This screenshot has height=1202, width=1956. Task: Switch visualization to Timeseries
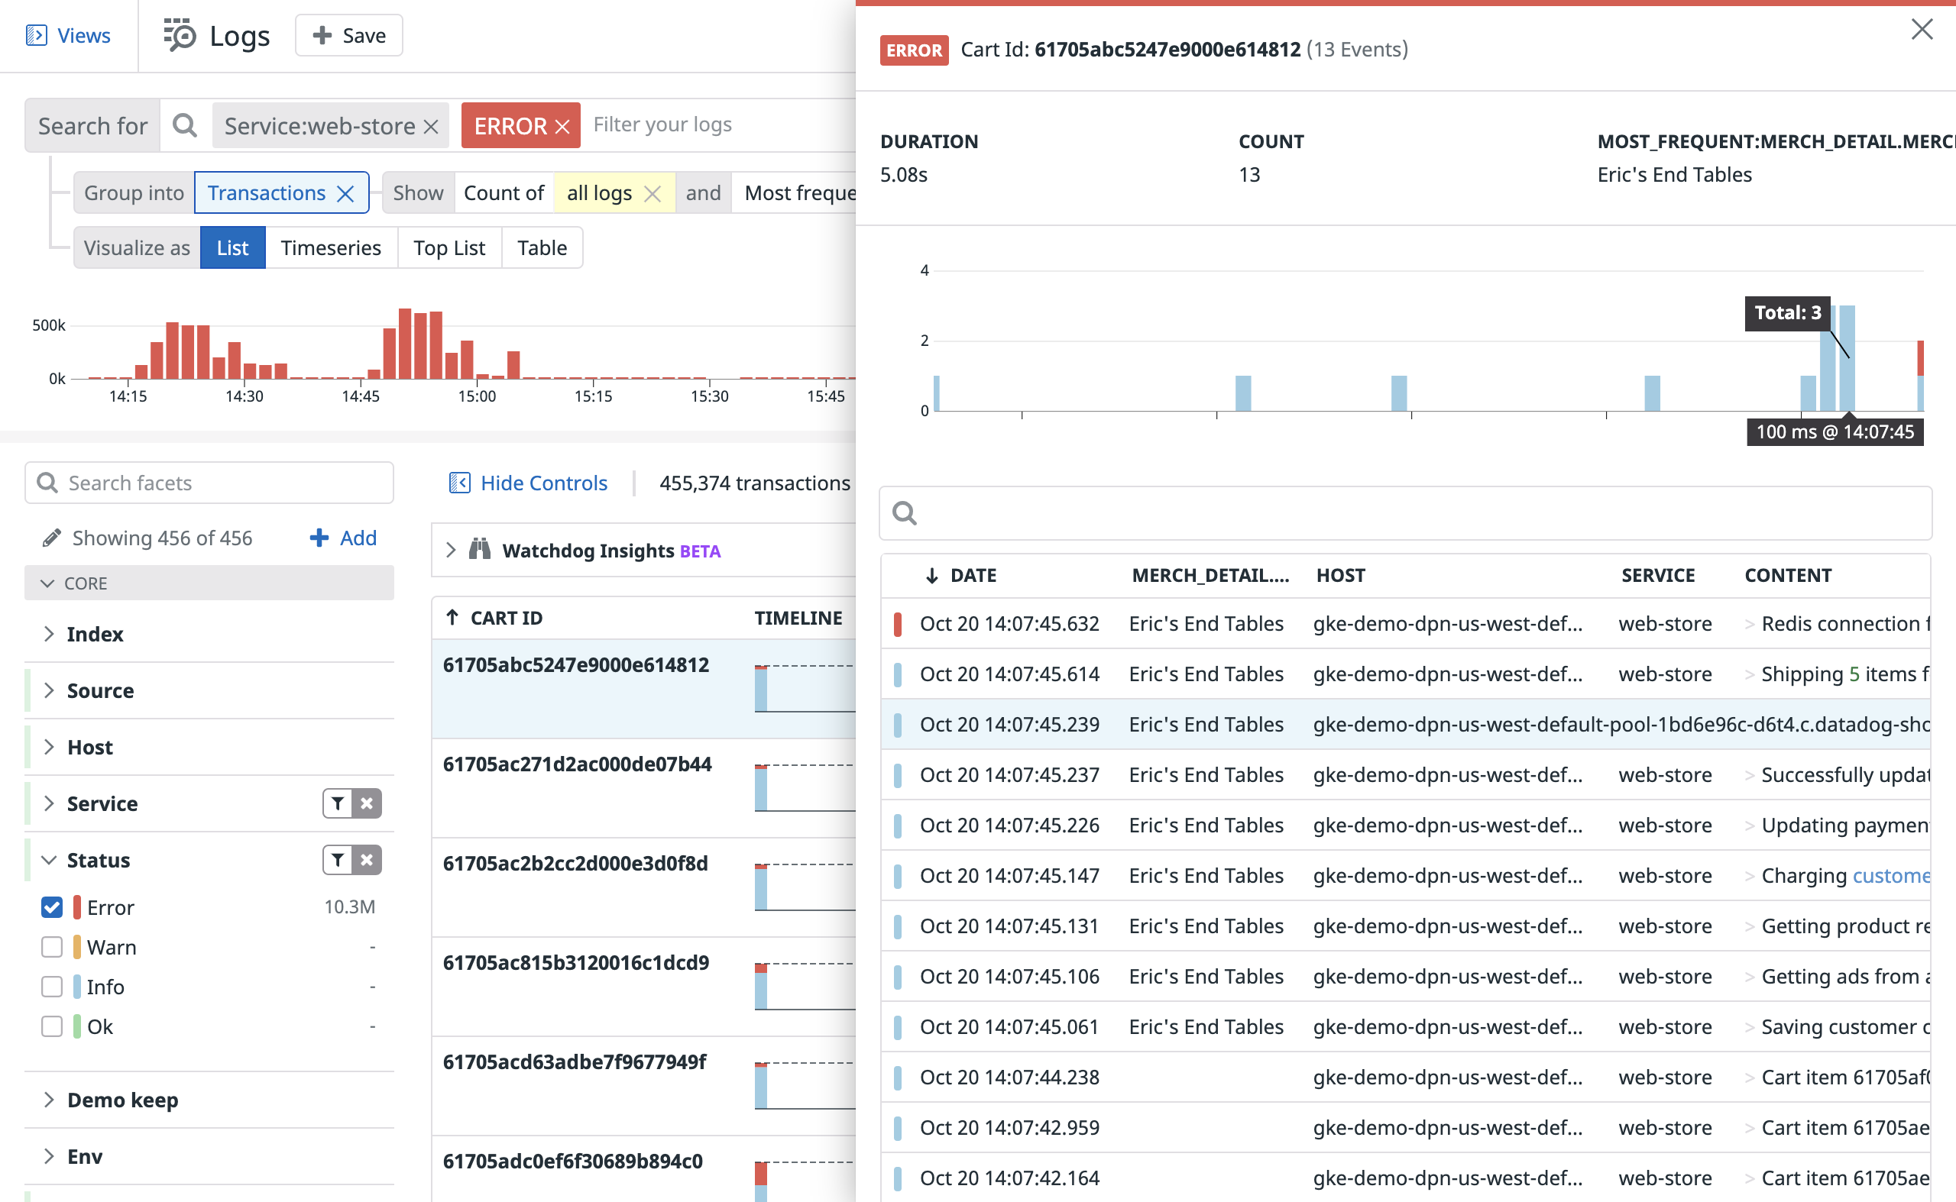(x=331, y=248)
